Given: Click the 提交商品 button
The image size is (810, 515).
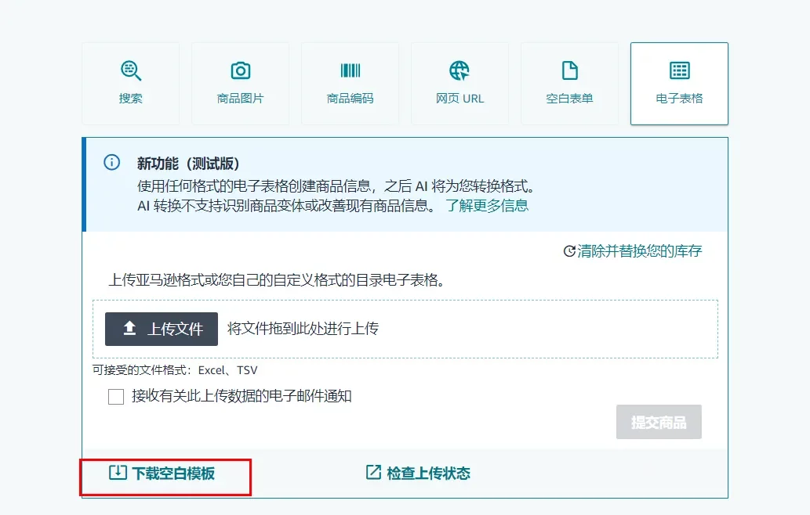Looking at the screenshot, I should [659, 422].
